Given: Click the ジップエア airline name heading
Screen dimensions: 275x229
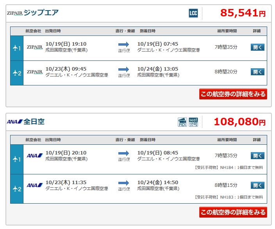Looking at the screenshot, I should [41, 12].
